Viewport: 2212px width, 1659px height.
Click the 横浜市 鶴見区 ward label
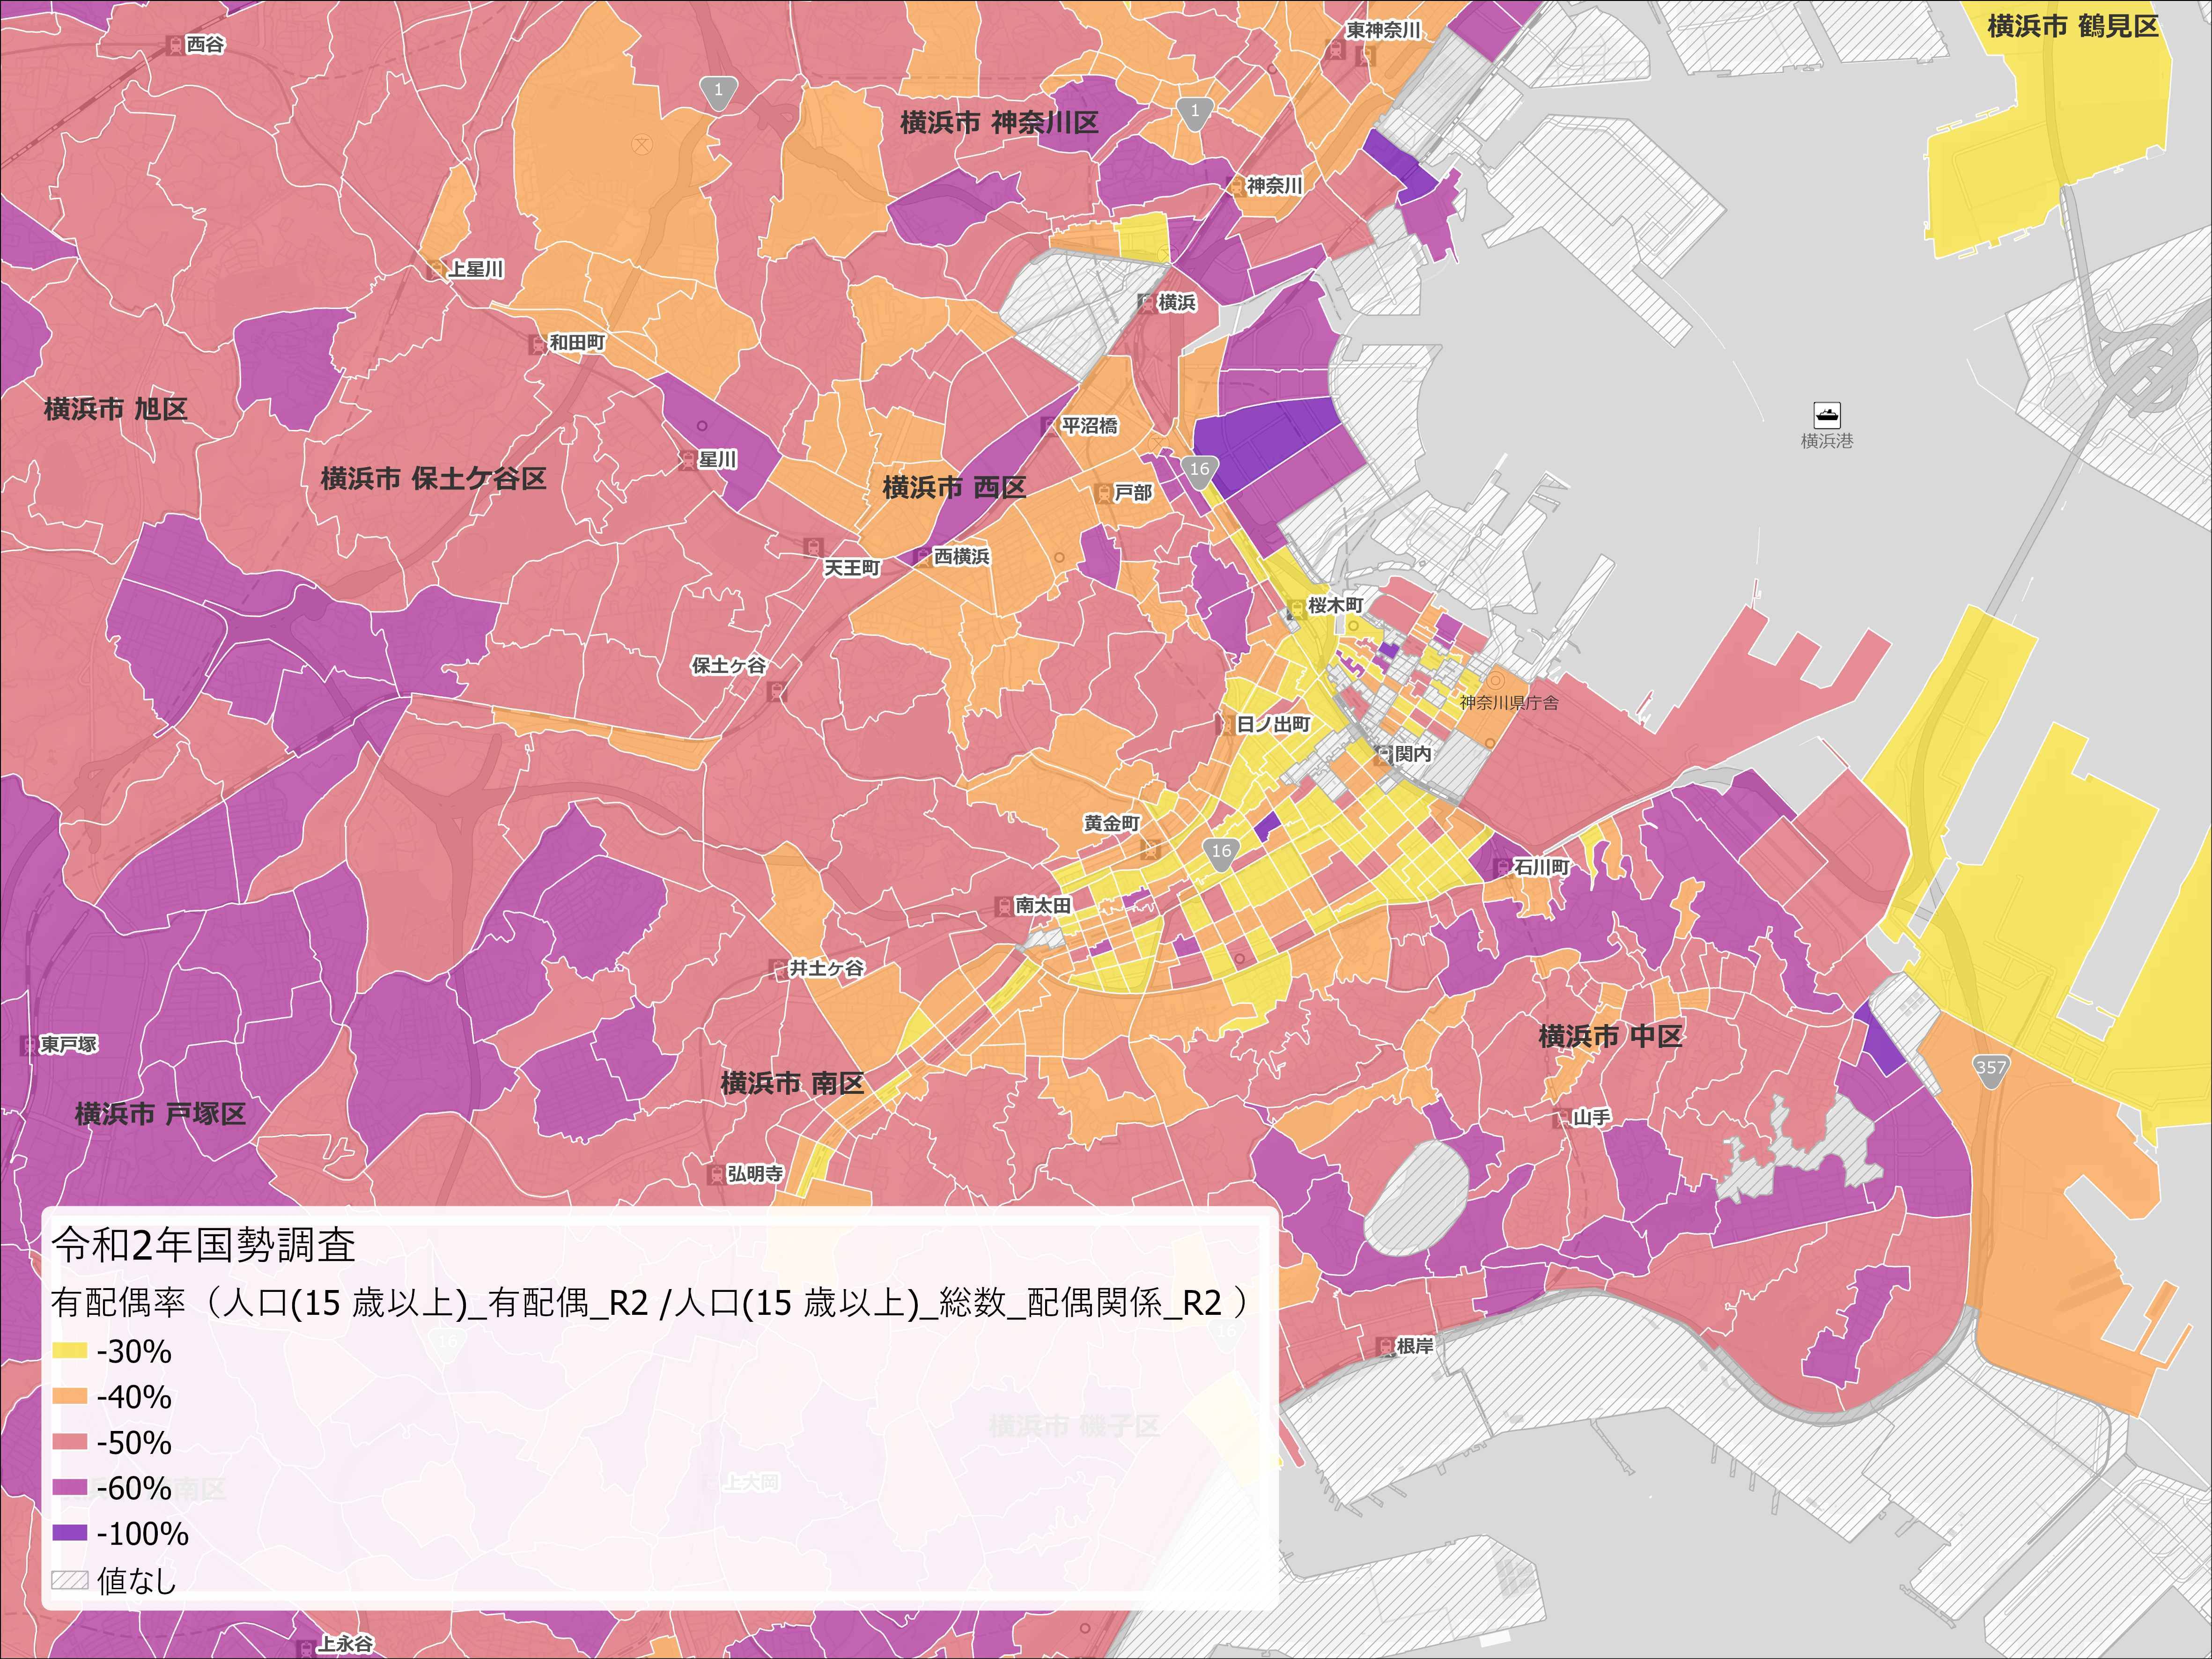click(2072, 26)
